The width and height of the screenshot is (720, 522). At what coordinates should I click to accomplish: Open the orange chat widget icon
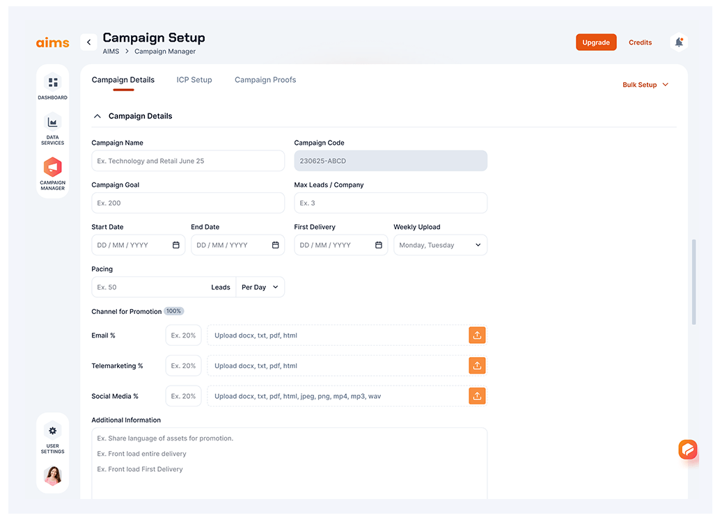coord(687,450)
